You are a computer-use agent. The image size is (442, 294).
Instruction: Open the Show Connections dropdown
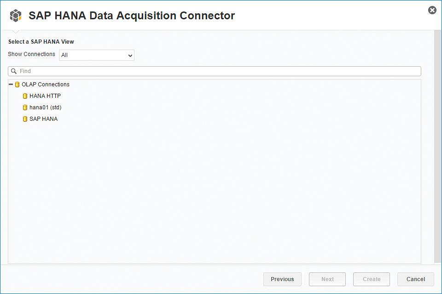tap(96, 55)
